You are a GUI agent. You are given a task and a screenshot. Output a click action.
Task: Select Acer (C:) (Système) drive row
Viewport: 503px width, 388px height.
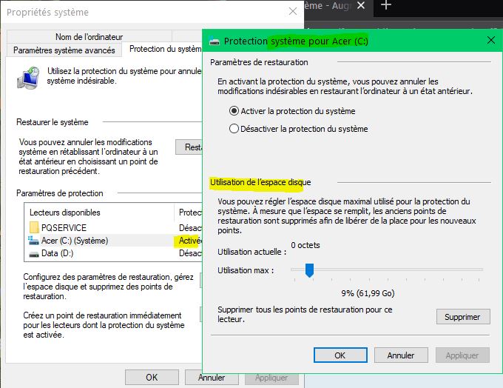[113, 241]
